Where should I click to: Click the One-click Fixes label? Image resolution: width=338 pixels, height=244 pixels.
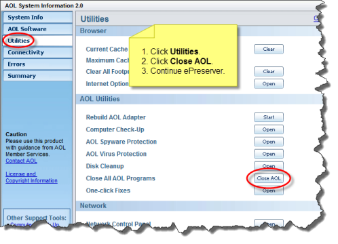pos(108,190)
